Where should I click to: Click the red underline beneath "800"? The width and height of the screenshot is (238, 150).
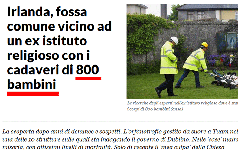click(x=88, y=78)
